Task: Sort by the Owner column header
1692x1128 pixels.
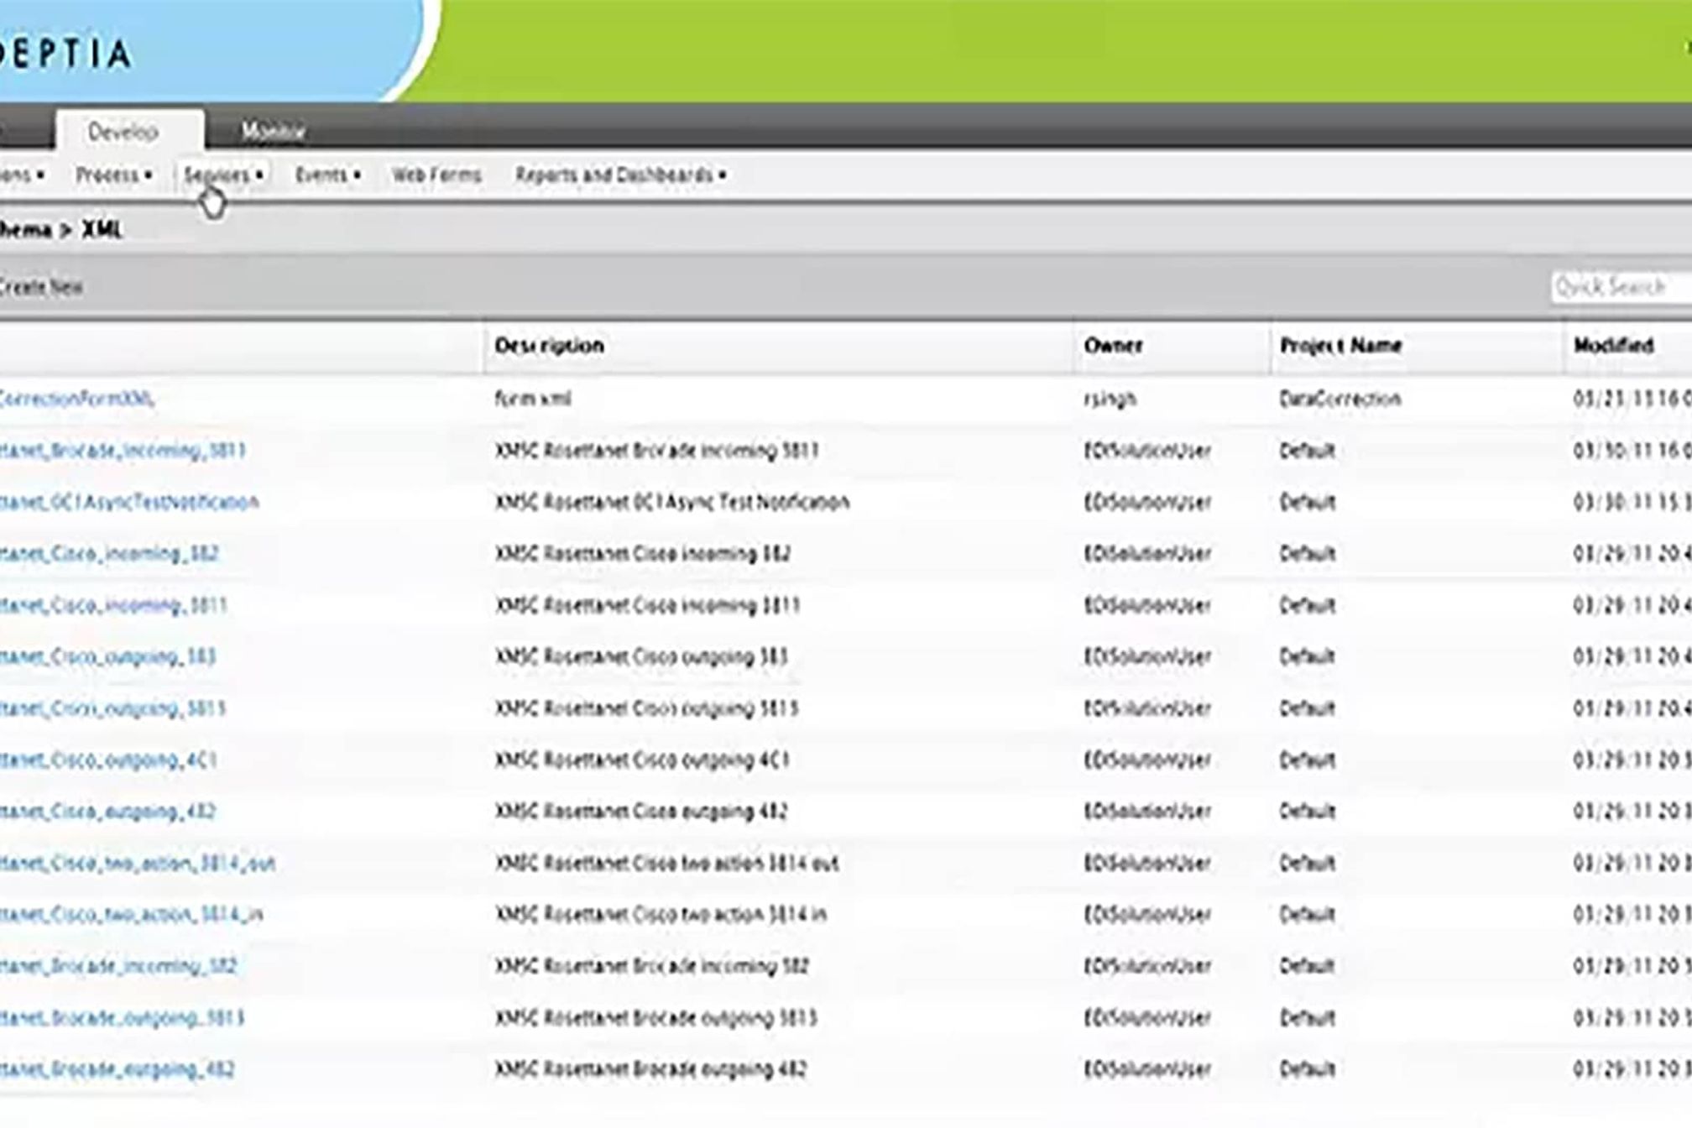Action: tap(1113, 346)
